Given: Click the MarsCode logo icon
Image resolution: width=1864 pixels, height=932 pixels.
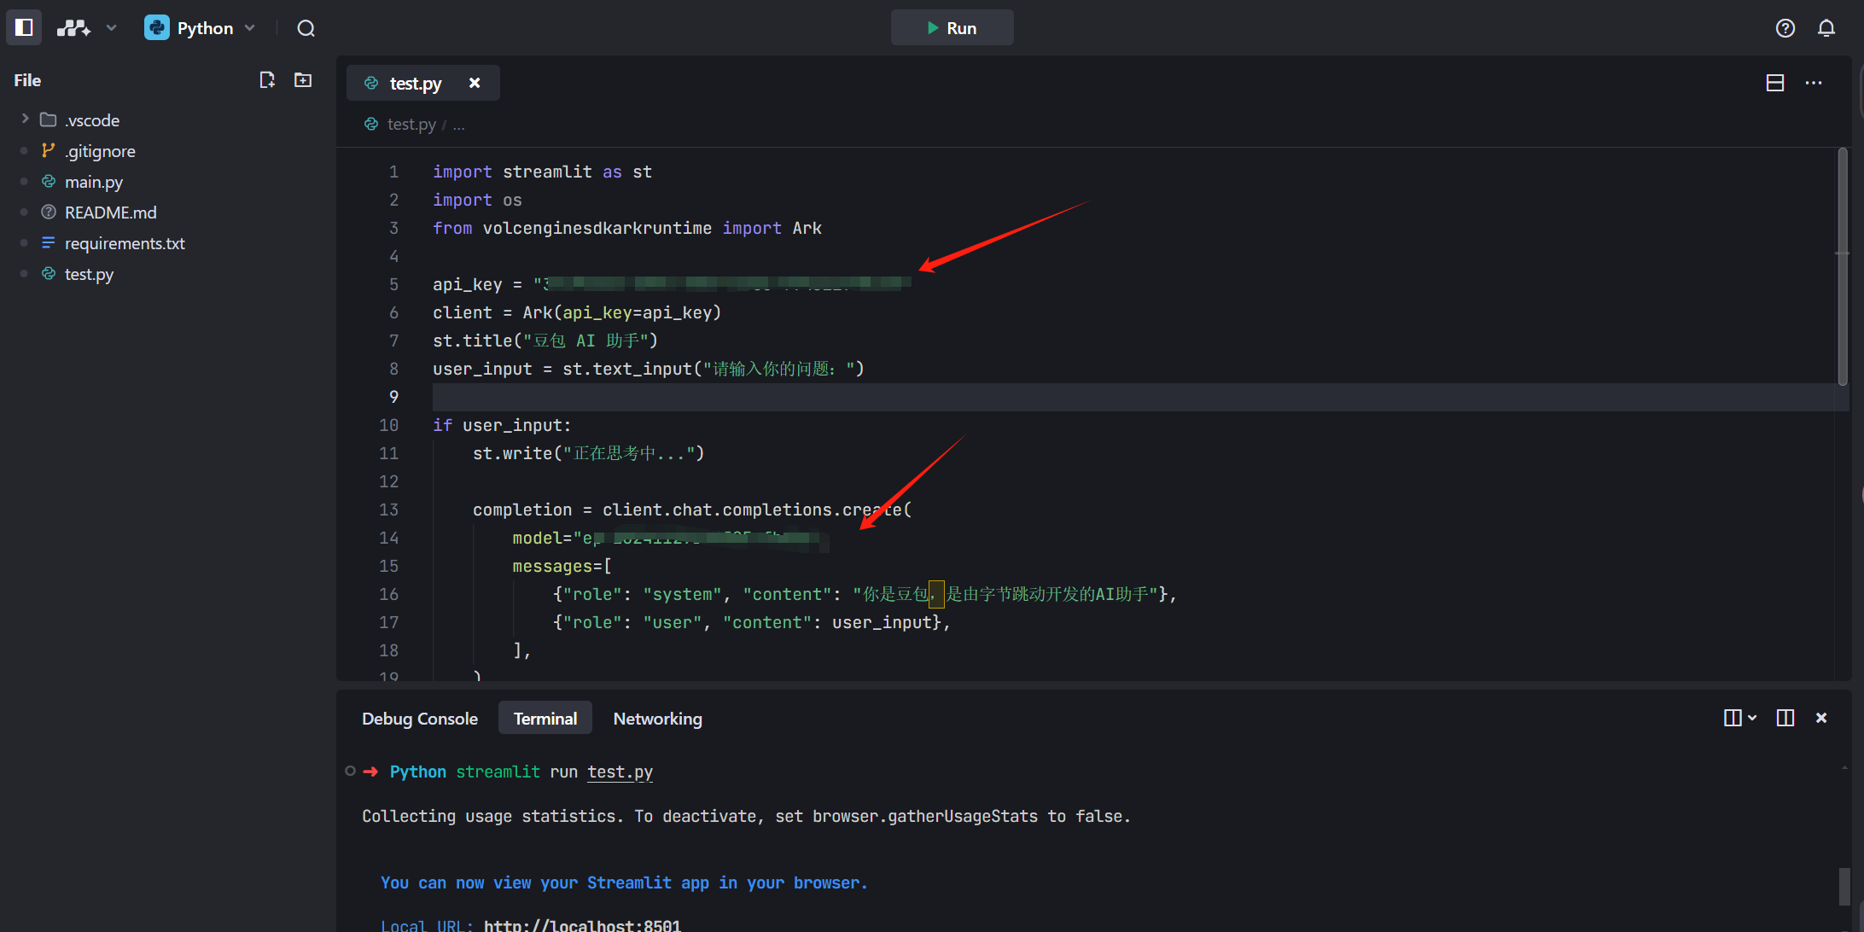Looking at the screenshot, I should [73, 27].
